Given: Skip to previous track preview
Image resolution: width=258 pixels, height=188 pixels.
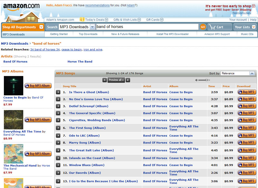Looking at the screenshot, I should click(x=104, y=80).
